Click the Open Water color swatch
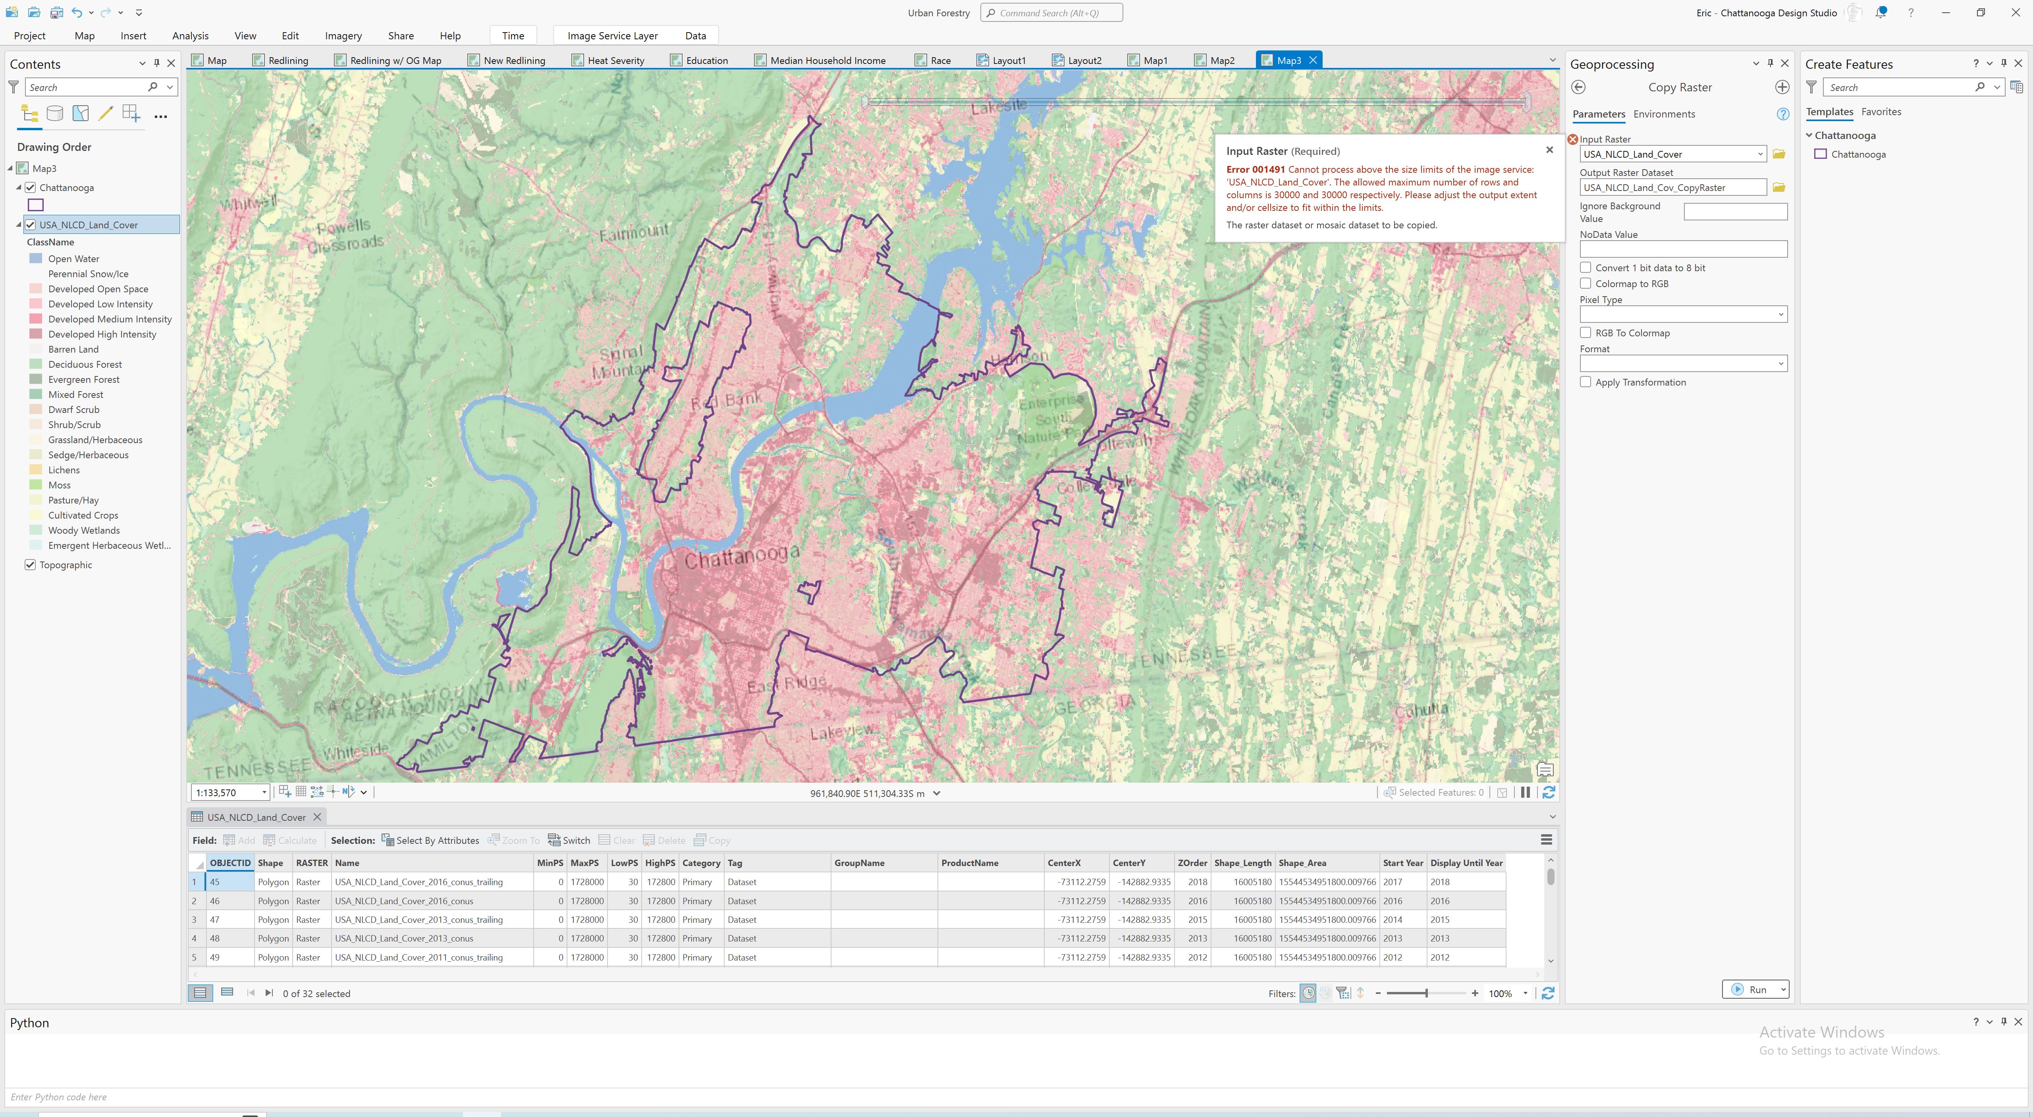Screen dimensions: 2033x1117 35,258
